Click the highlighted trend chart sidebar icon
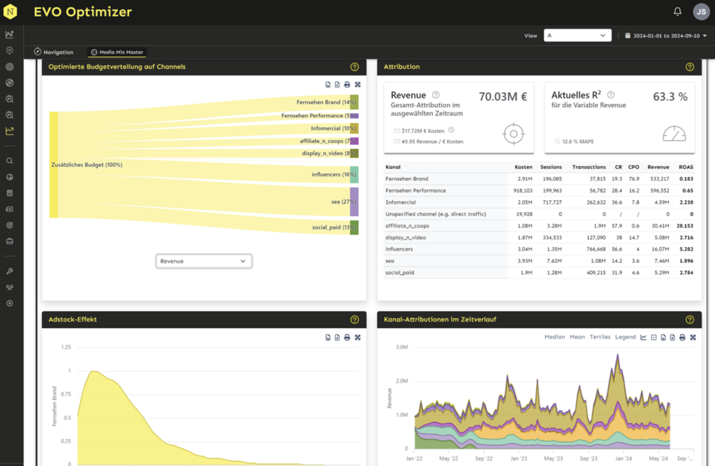The height and width of the screenshot is (466, 715). [x=10, y=130]
